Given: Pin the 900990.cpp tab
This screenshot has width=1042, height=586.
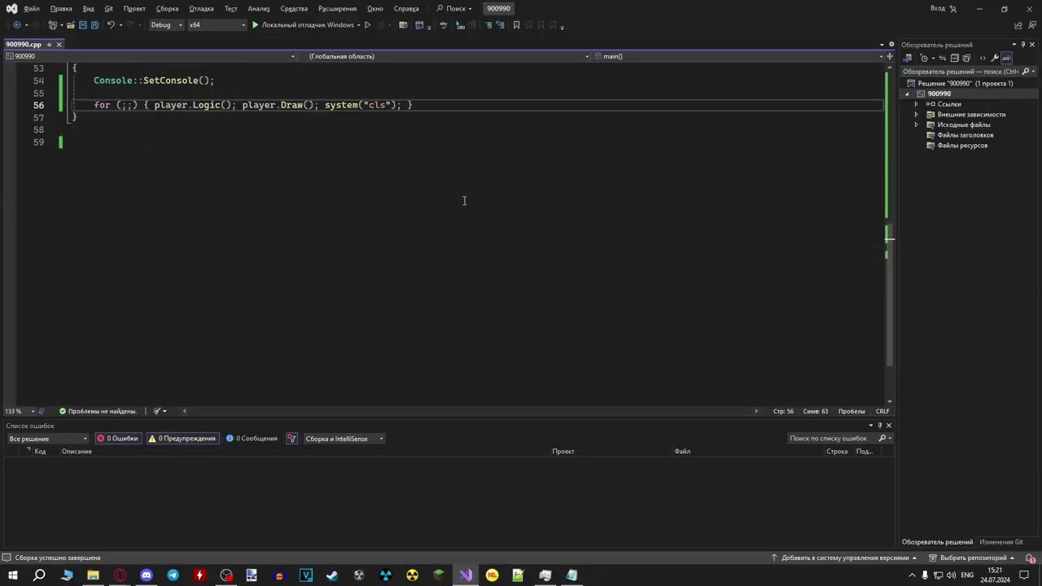Looking at the screenshot, I should pyautogui.click(x=49, y=44).
